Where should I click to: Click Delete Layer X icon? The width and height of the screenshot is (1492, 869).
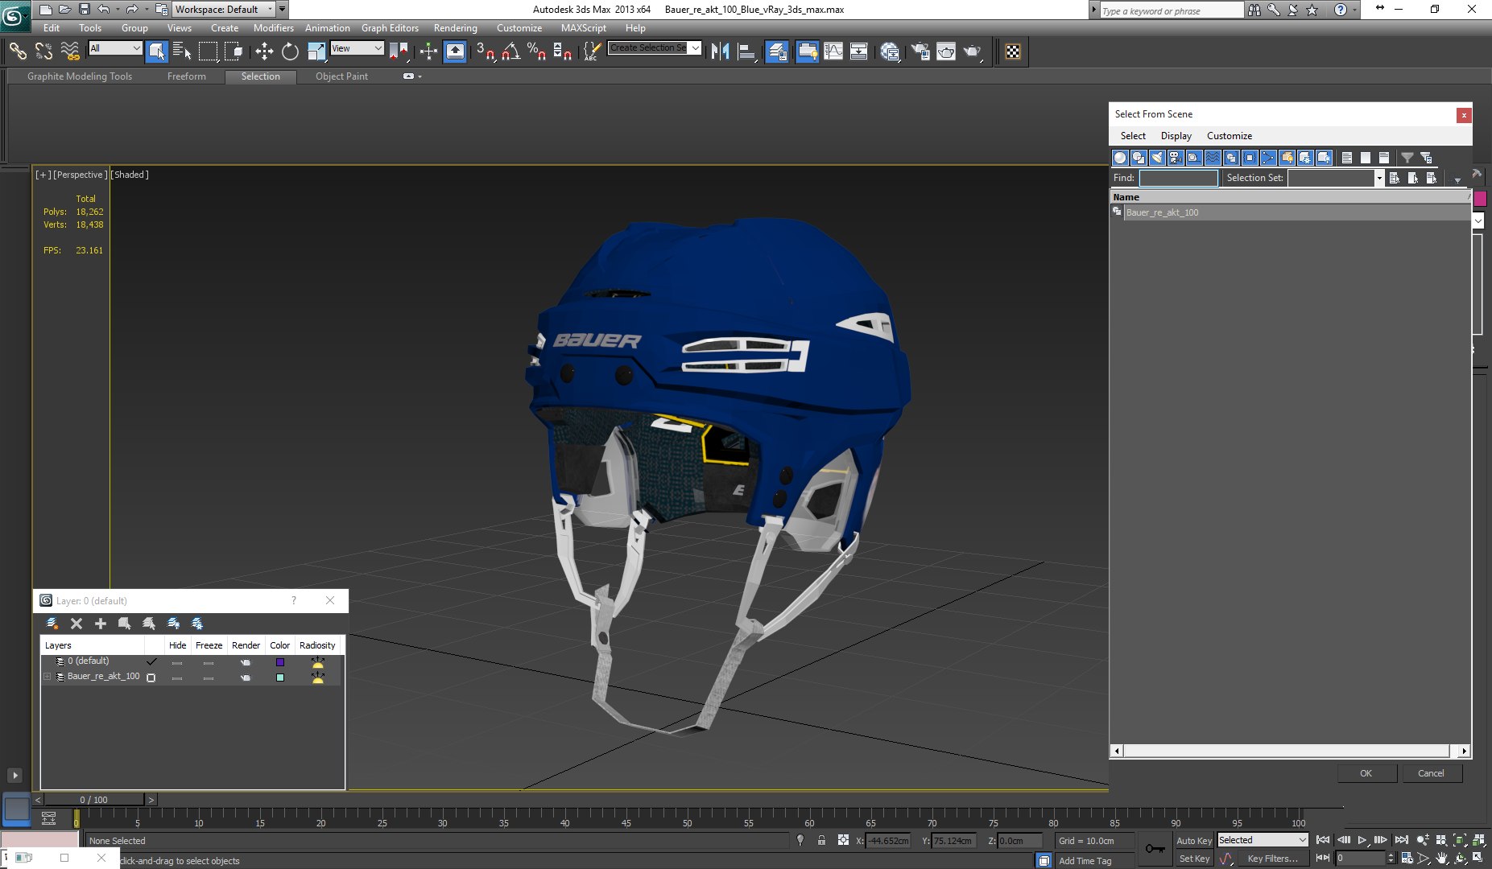[x=76, y=624]
